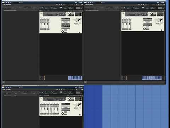Image resolution: width=170 pixels, height=128 pixels.
Task: Open topmost dropdown in upper-left instrument options
Action: (66, 19)
